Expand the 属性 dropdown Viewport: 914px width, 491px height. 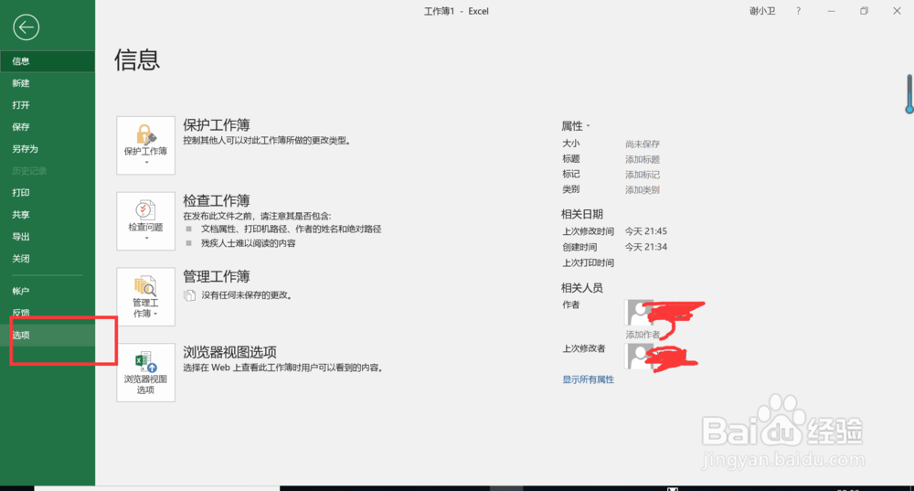[x=575, y=126]
